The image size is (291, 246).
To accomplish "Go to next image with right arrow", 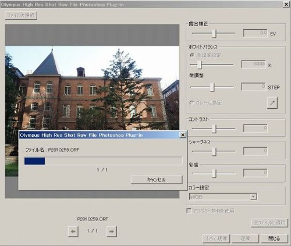I will (112, 231).
